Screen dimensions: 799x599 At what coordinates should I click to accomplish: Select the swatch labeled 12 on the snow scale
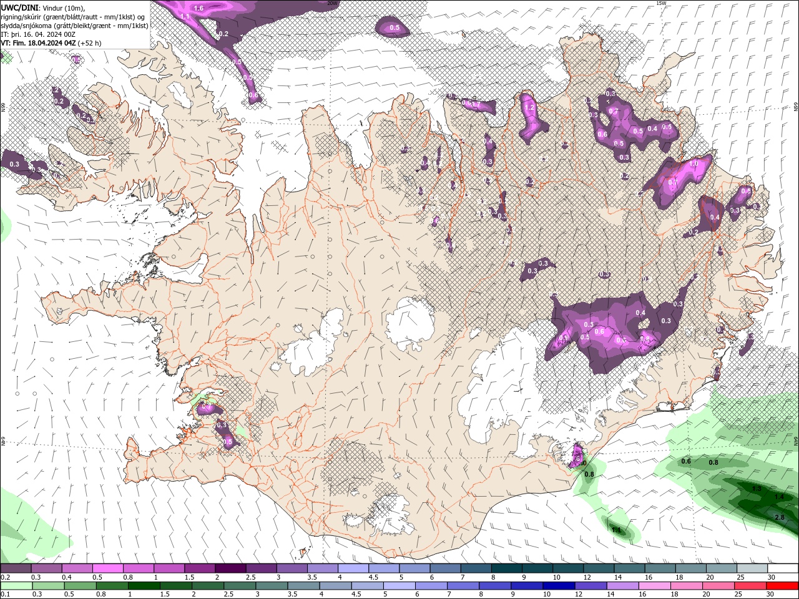599,568
